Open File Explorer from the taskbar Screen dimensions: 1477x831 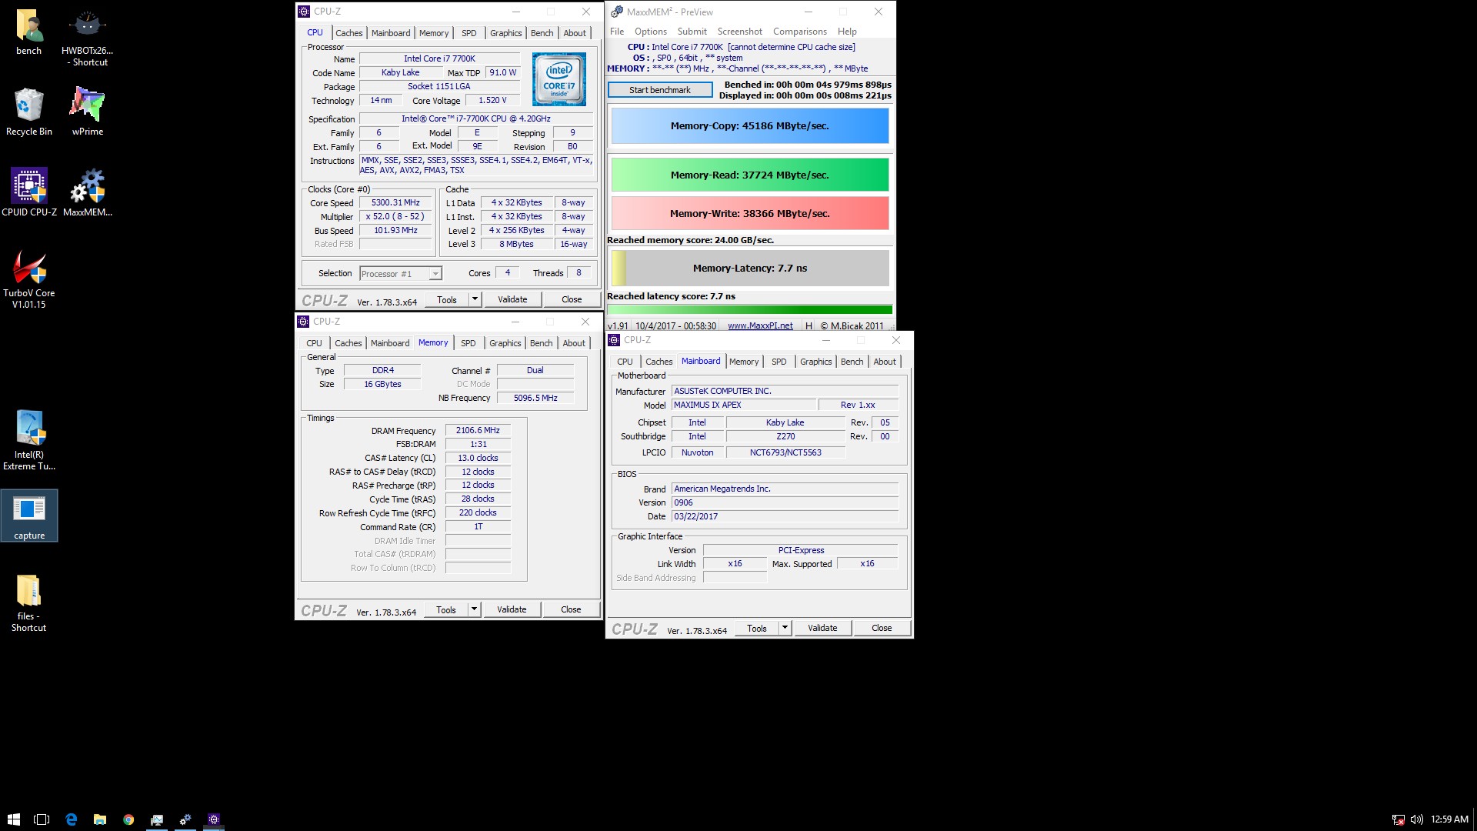[100, 819]
